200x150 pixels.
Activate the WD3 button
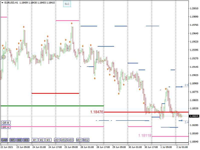[71, 140]
